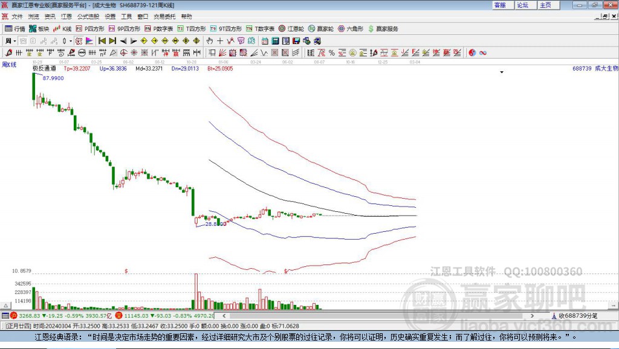Click the 688739 成大生物 stock label
This screenshot has width=619, height=349.
[595, 68]
